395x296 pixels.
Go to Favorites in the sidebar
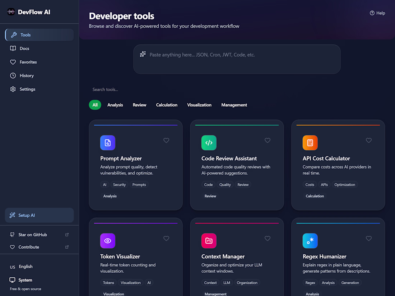tap(39, 62)
